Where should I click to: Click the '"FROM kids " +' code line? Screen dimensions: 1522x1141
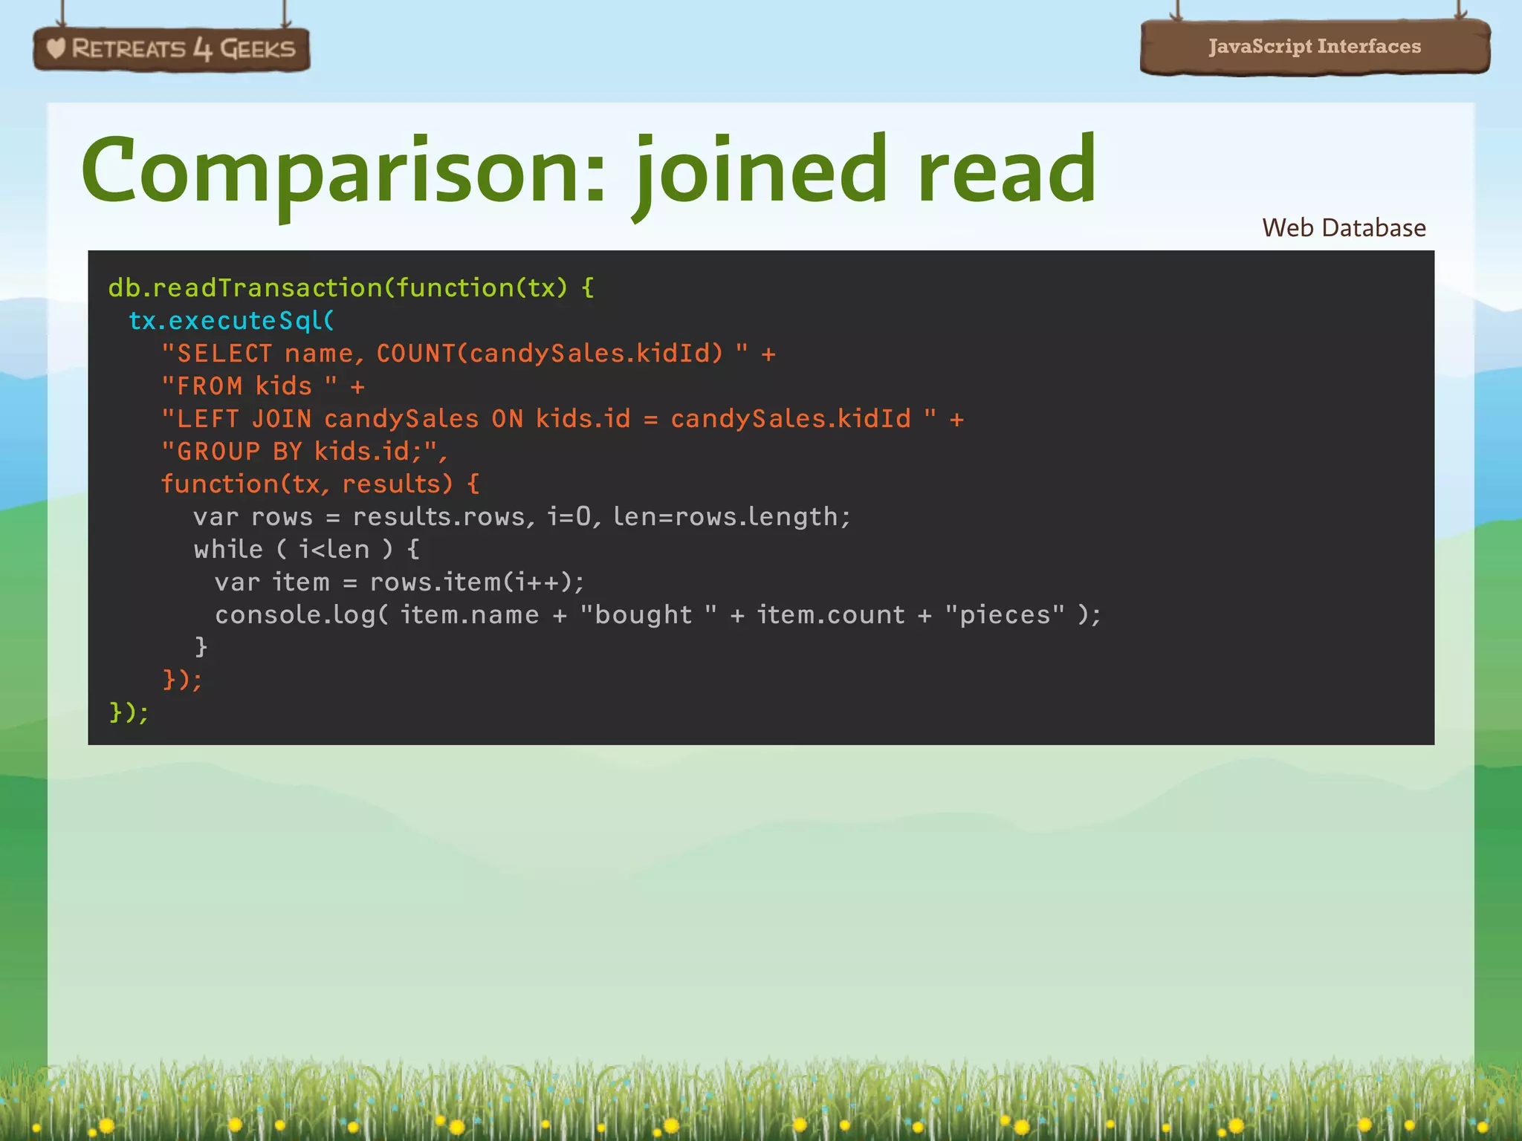[263, 386]
